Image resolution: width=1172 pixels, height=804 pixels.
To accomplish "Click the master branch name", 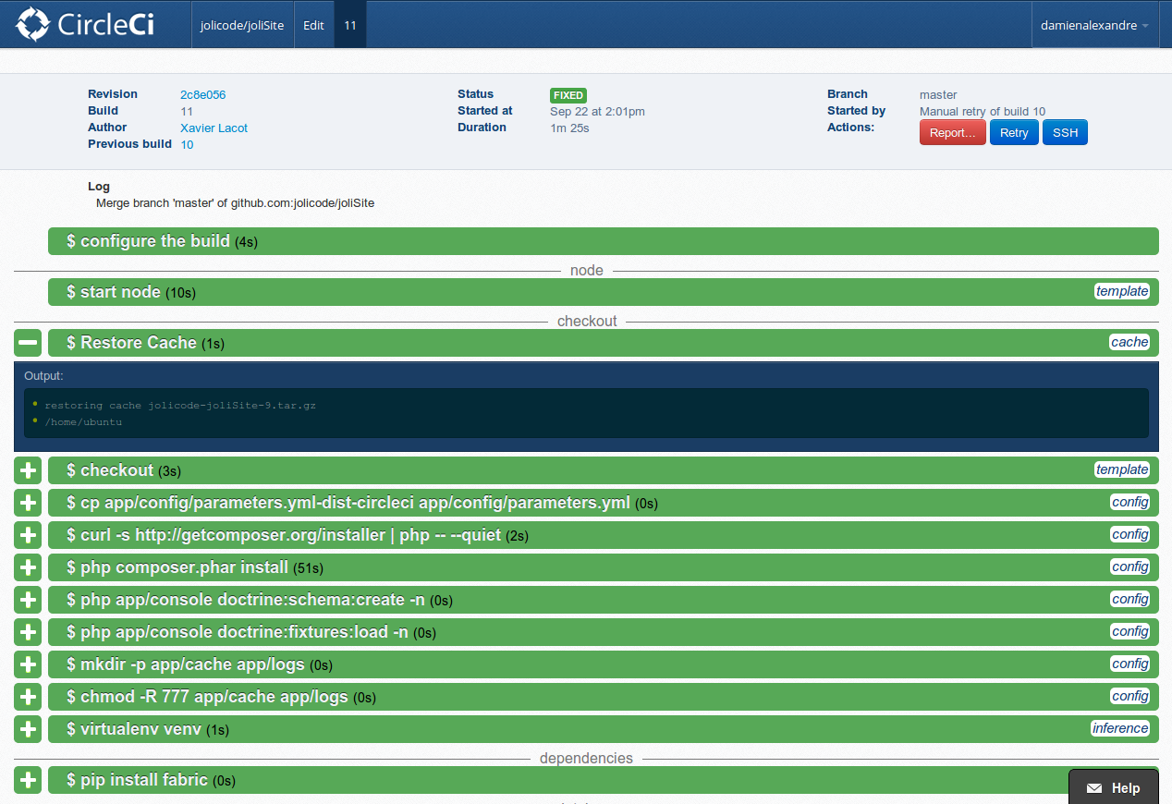I will [x=938, y=94].
